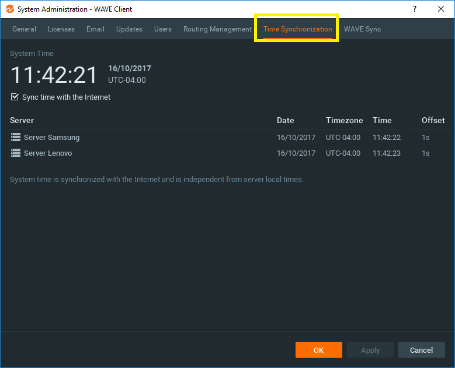Switch to the General tab
This screenshot has height=368, width=455.
[24, 29]
